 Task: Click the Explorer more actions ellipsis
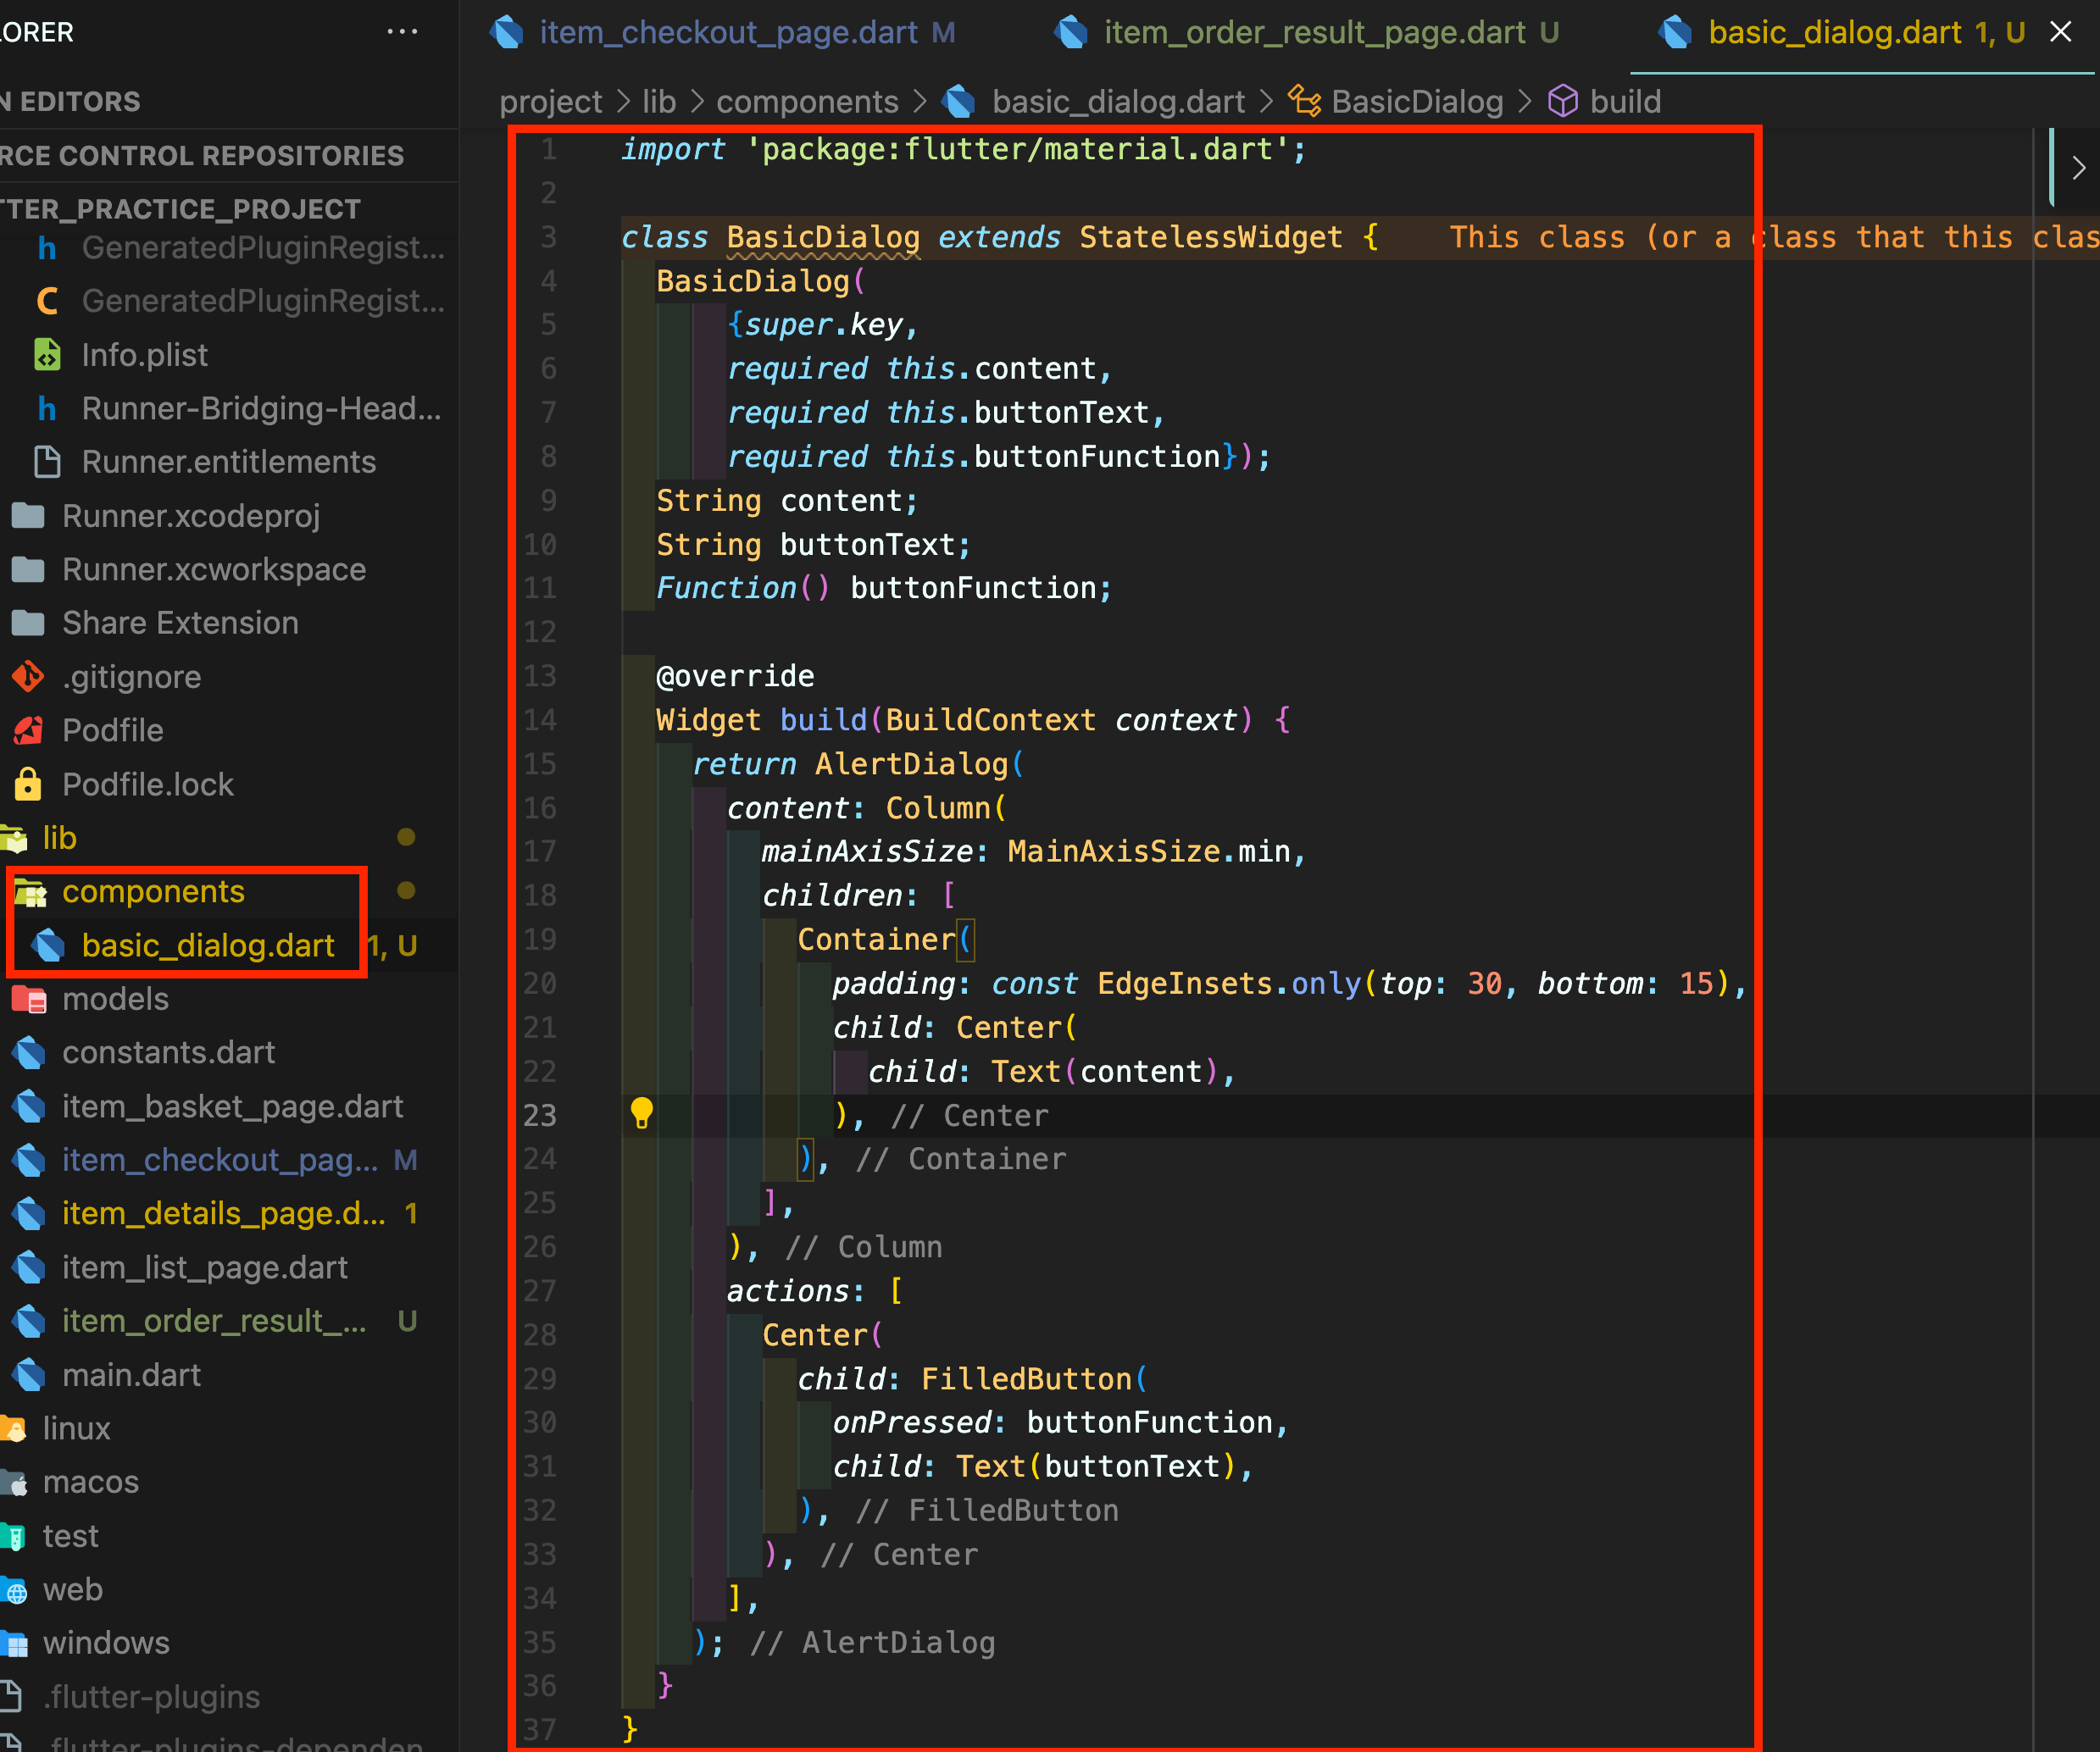coord(402,32)
